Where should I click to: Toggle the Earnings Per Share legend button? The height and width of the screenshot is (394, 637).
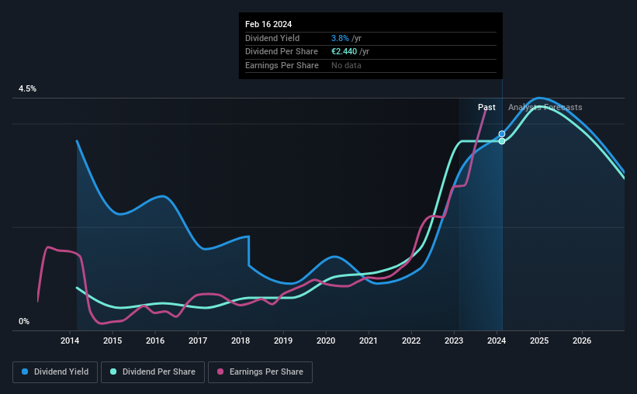coord(260,372)
